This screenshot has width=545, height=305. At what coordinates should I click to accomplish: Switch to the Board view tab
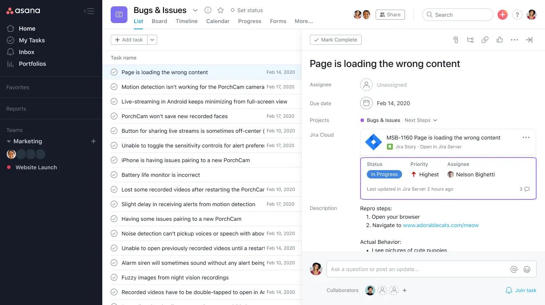(159, 21)
